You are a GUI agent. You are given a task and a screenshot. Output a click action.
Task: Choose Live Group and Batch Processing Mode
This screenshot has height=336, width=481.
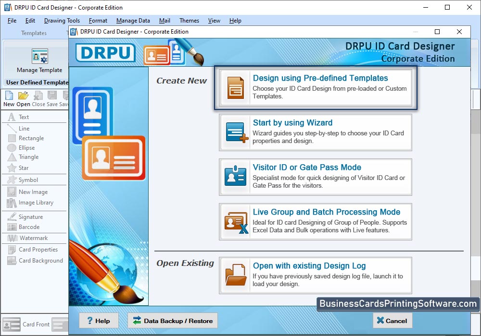coord(316,222)
